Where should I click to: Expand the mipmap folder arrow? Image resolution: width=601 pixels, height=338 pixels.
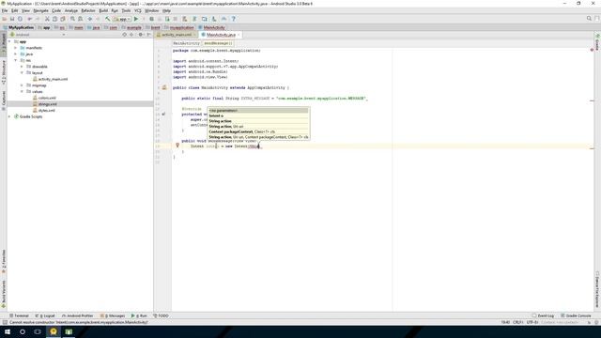click(x=22, y=85)
